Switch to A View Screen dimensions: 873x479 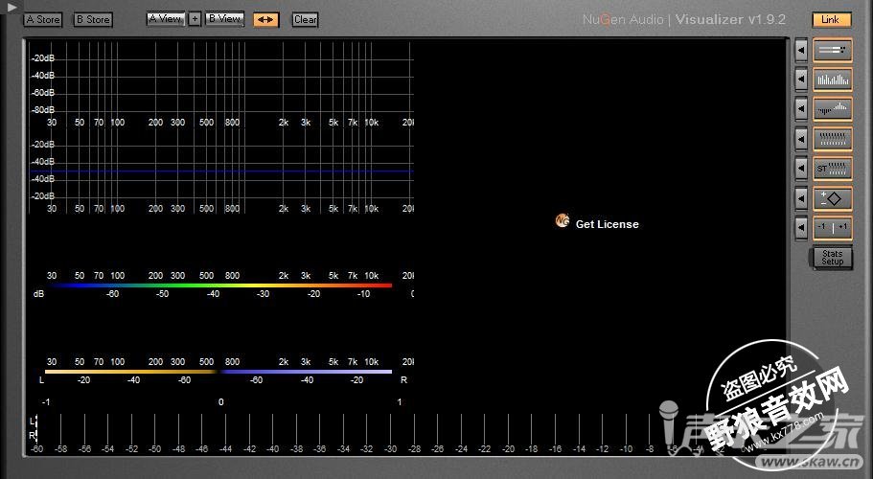166,19
